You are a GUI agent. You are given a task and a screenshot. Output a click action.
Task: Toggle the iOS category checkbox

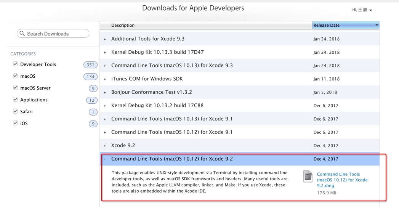(x=15, y=123)
